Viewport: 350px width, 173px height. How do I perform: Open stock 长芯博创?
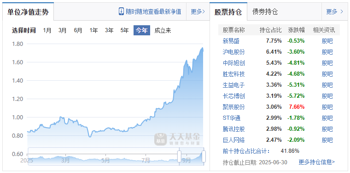pyautogui.click(x=233, y=96)
